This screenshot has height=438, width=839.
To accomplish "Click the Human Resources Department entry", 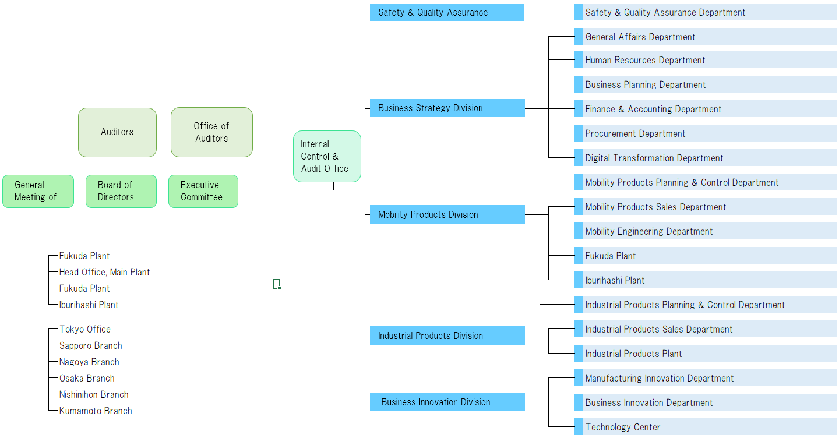I will [x=645, y=60].
